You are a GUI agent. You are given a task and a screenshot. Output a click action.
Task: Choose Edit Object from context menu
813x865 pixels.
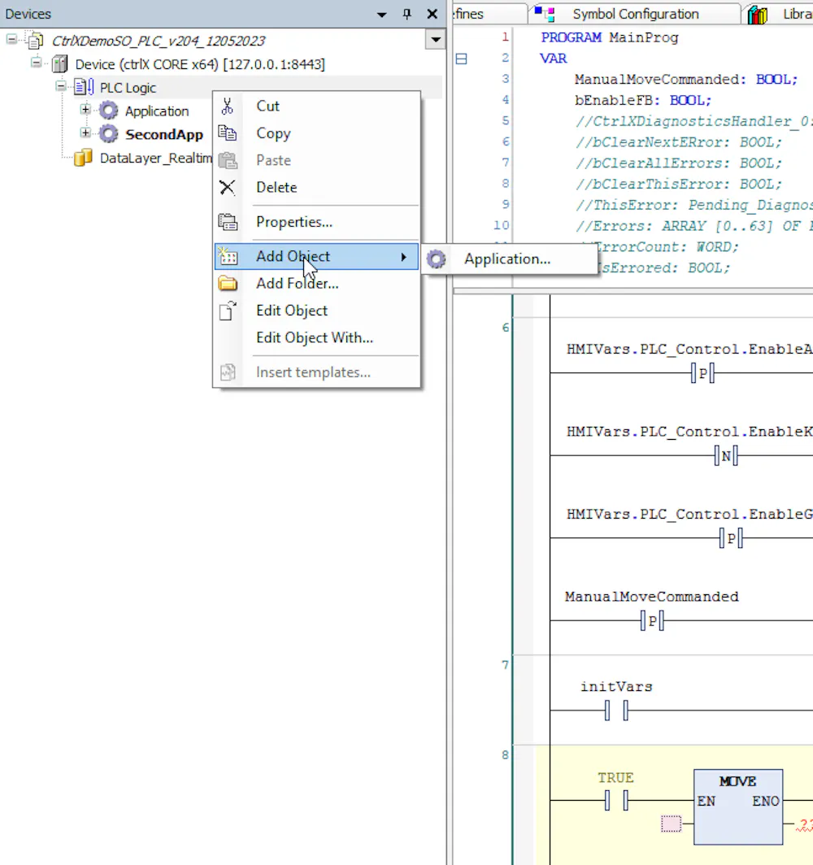click(317, 311)
